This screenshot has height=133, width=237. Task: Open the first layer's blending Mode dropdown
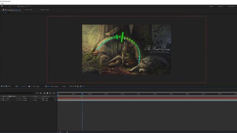[x=26, y=98]
